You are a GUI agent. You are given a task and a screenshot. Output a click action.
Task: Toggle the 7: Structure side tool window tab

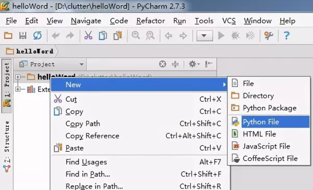tap(7, 147)
